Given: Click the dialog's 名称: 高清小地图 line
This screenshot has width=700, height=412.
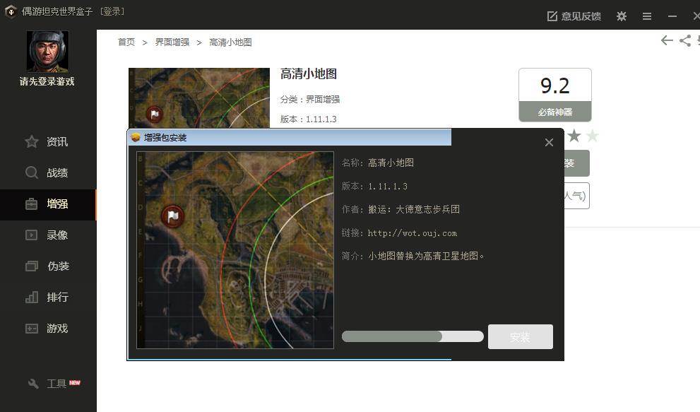Looking at the screenshot, I should tap(378, 163).
